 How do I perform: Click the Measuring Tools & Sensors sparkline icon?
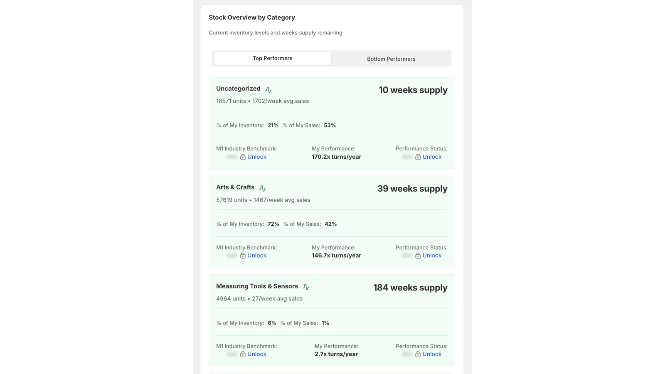306,286
